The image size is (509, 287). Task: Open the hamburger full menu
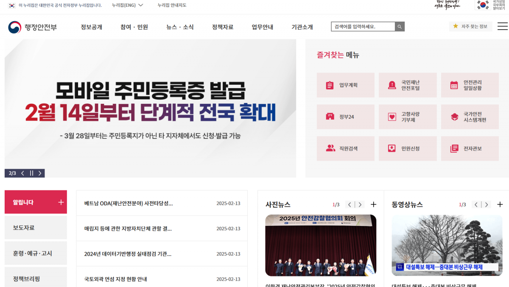point(503,26)
